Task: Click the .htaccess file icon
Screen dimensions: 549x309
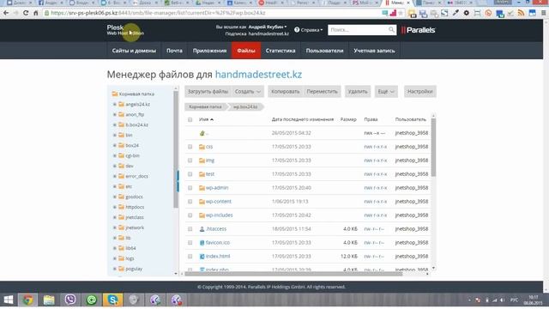Action: 202,229
